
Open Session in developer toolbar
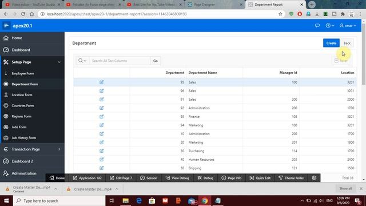[149, 178]
